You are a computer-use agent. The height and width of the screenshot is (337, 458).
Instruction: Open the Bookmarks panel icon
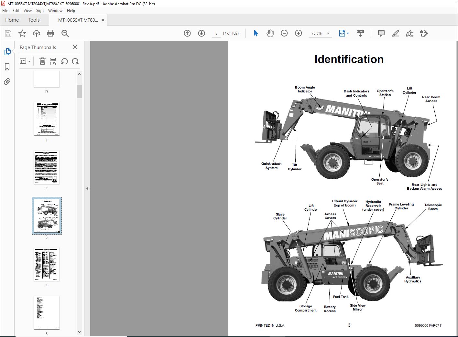(x=7, y=67)
